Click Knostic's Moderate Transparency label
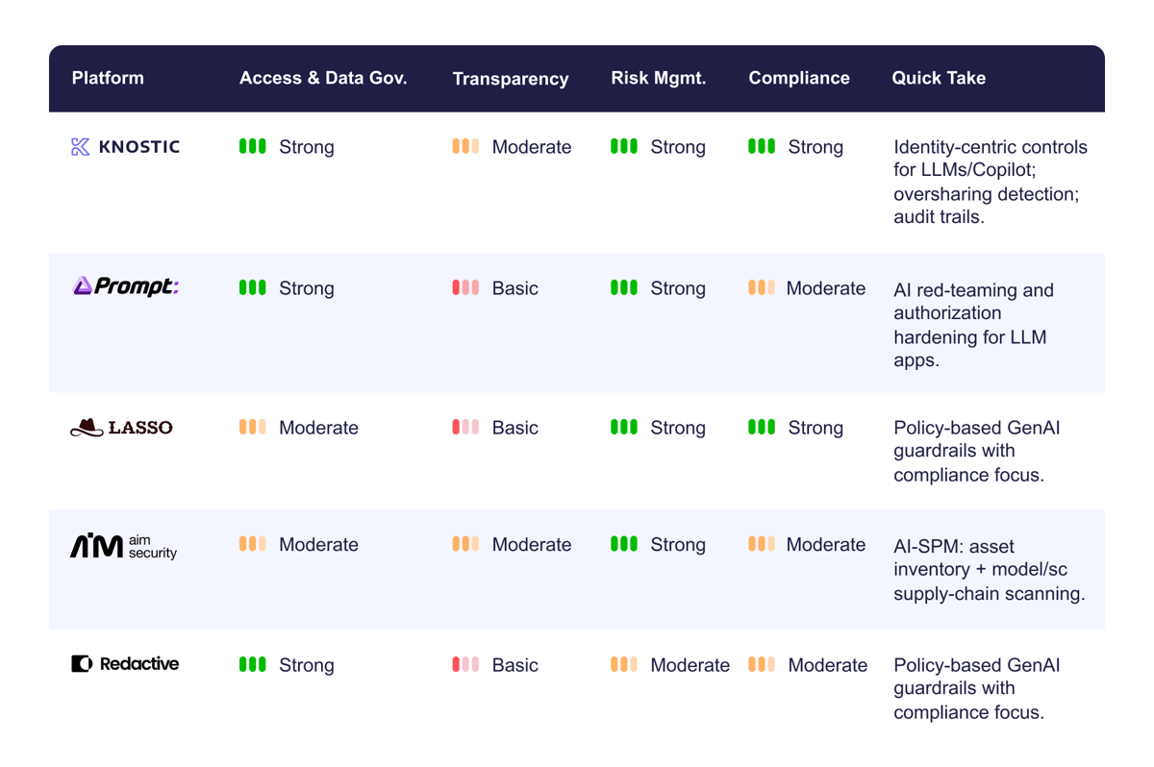The image size is (1154, 767). pos(532,147)
